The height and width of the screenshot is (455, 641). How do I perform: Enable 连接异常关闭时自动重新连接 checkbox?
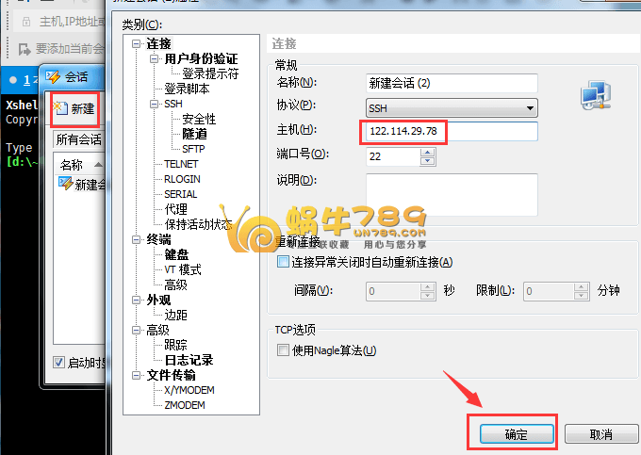click(x=283, y=263)
